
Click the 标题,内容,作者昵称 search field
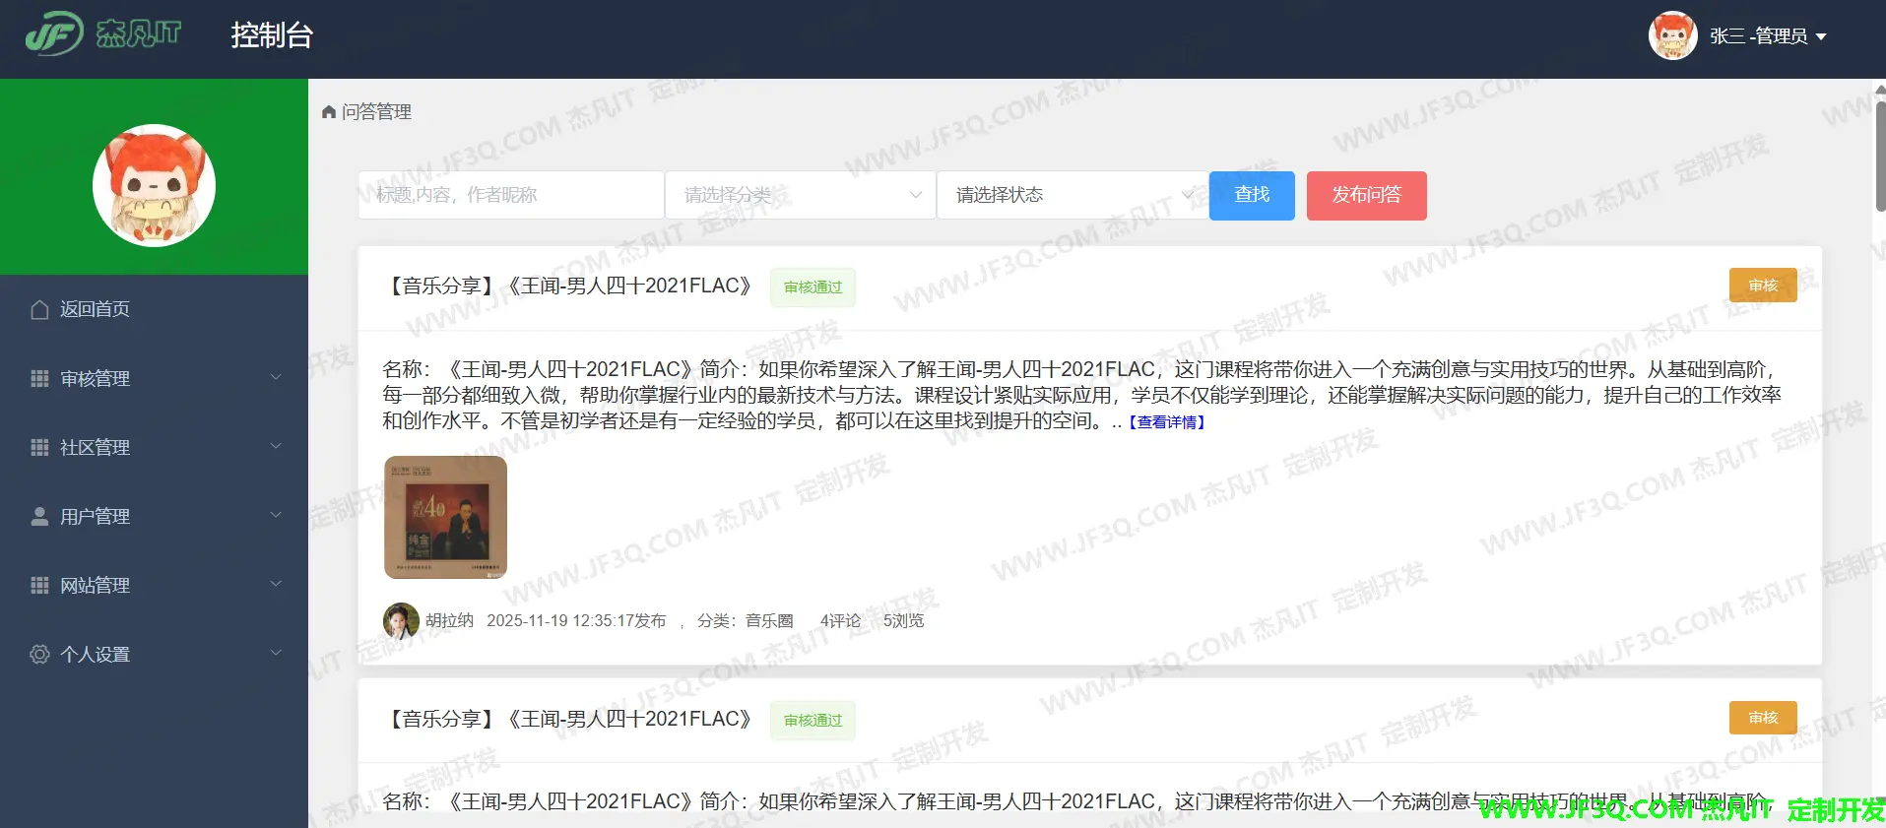510,195
